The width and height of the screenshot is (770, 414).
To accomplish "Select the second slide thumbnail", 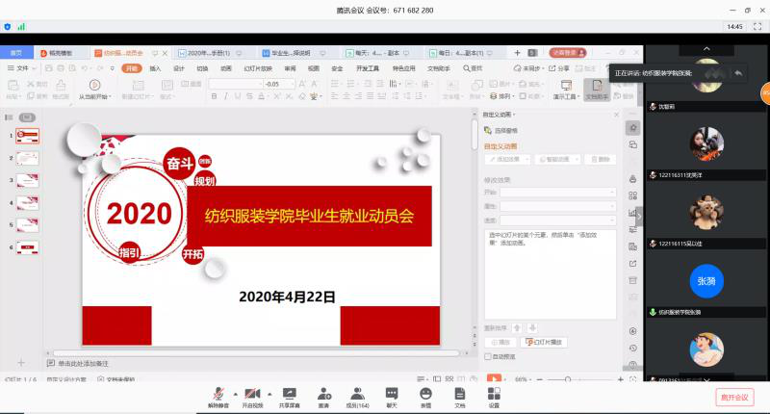I will (x=27, y=158).
